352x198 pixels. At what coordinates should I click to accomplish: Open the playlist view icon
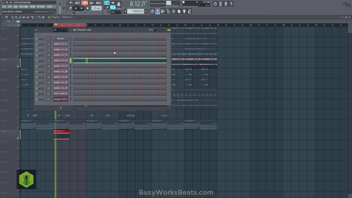[x=152, y=11]
